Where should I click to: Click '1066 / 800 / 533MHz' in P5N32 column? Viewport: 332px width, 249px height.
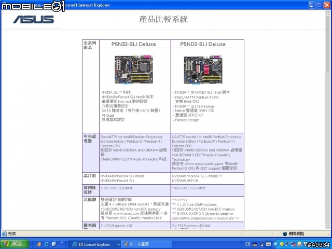point(116,188)
